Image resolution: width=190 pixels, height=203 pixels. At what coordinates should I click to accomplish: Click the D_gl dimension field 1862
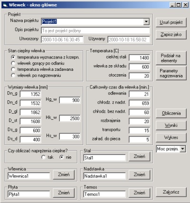[30, 112]
